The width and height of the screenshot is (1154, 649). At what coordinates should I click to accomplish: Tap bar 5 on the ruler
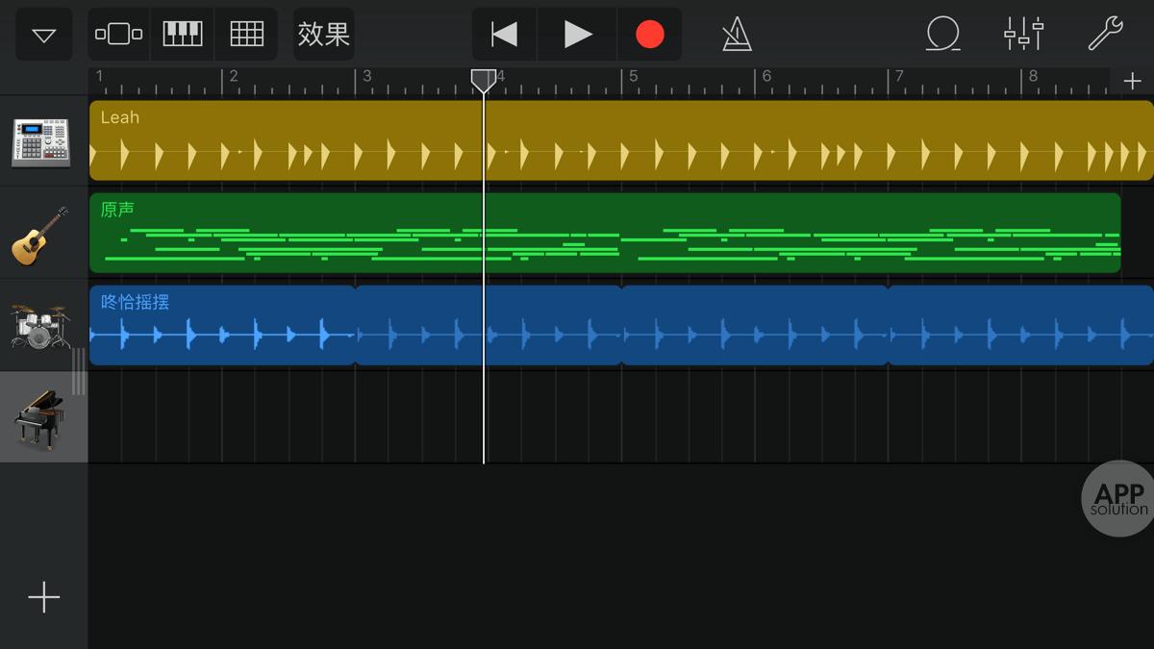[633, 76]
